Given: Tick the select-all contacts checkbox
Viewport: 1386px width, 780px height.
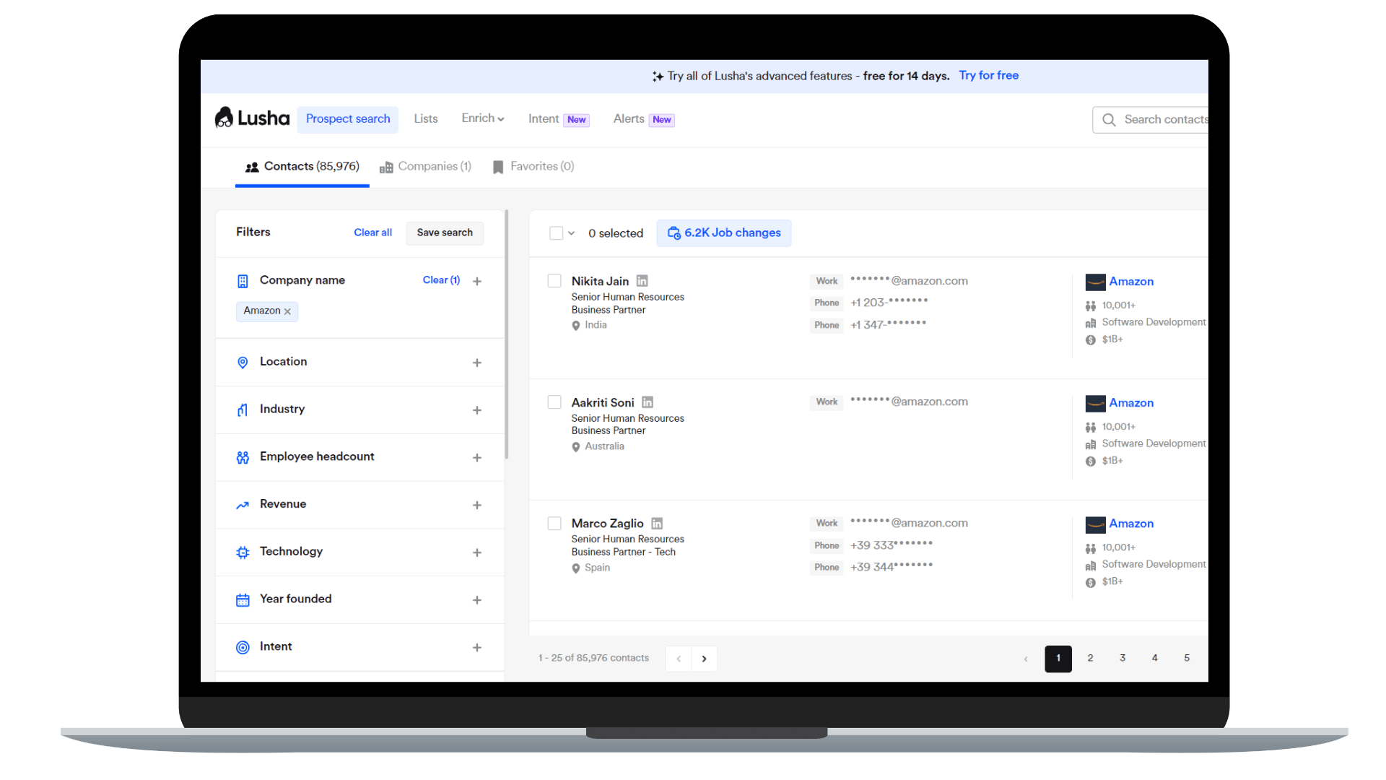Looking at the screenshot, I should [556, 233].
